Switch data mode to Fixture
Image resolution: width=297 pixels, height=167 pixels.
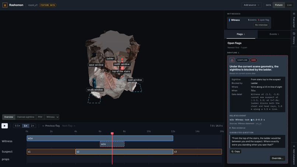coord(279,5)
